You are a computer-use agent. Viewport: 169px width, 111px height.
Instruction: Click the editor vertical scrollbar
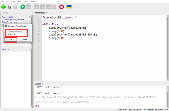(167, 48)
